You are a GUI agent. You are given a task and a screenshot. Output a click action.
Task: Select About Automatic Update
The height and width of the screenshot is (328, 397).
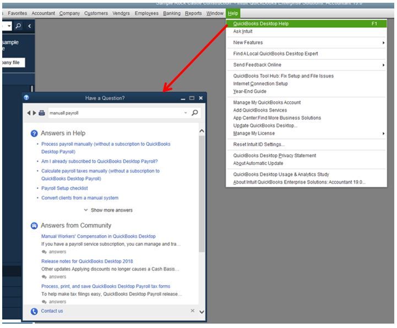pyautogui.click(x=306, y=163)
